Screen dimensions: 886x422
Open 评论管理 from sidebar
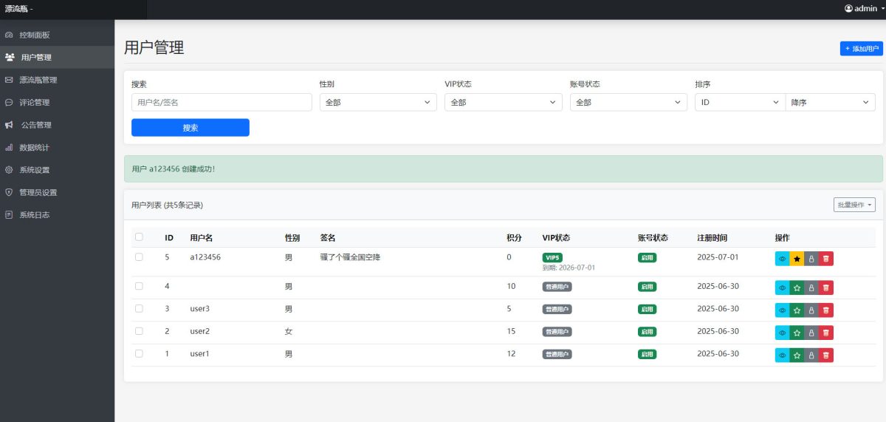[x=57, y=103]
